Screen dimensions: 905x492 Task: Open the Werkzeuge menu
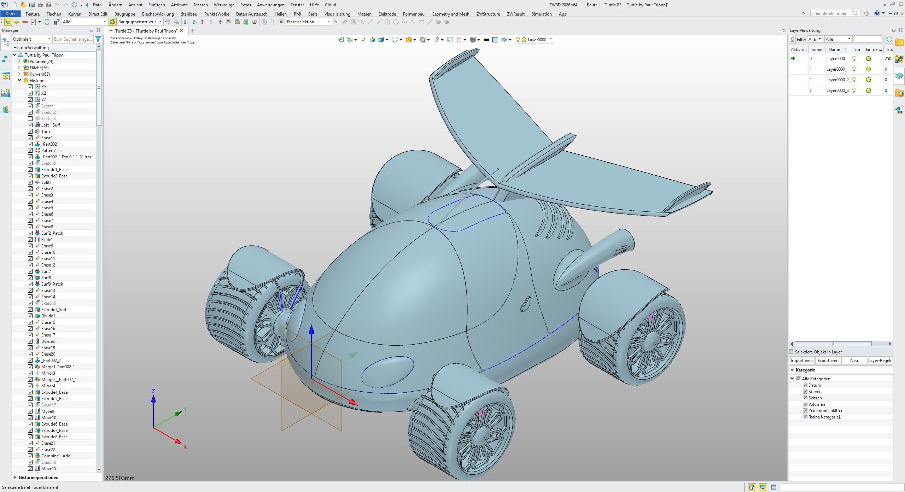224,5
